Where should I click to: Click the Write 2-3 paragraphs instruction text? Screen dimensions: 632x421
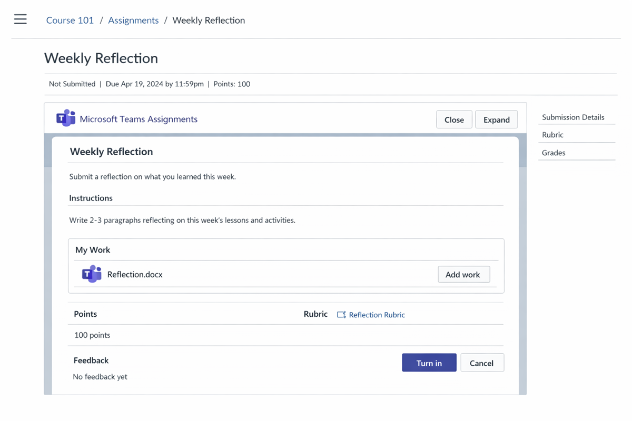point(182,220)
